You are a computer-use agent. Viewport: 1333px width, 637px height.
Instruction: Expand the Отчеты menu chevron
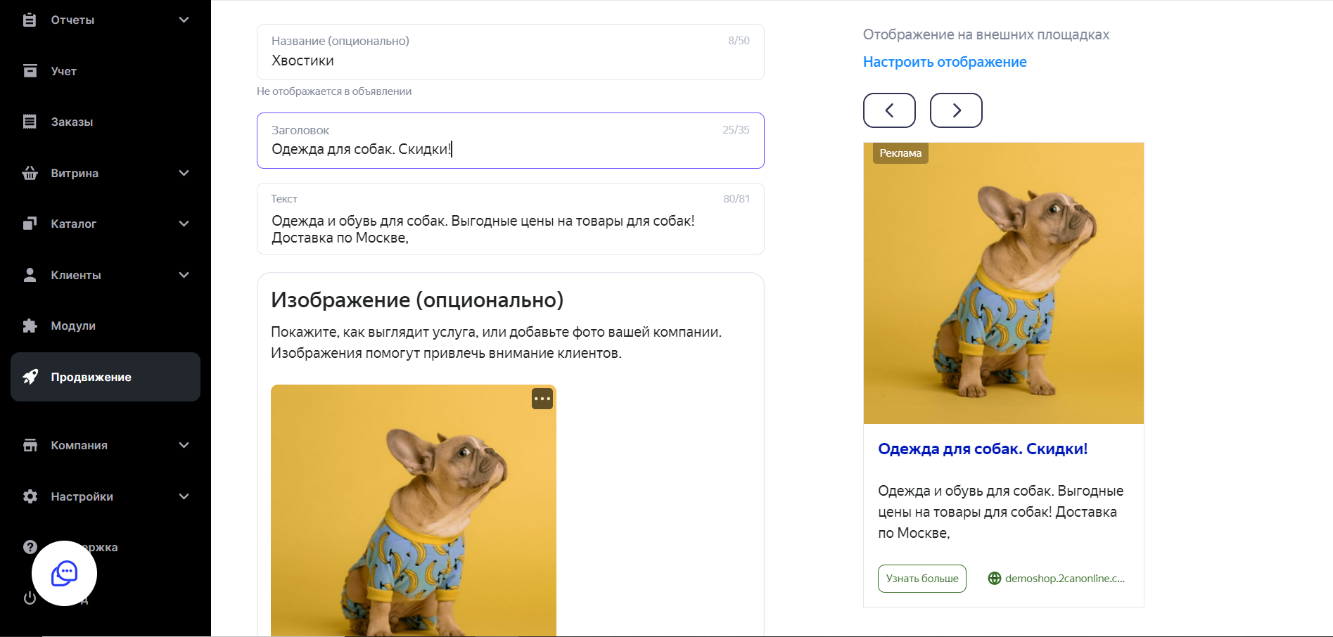point(184,20)
